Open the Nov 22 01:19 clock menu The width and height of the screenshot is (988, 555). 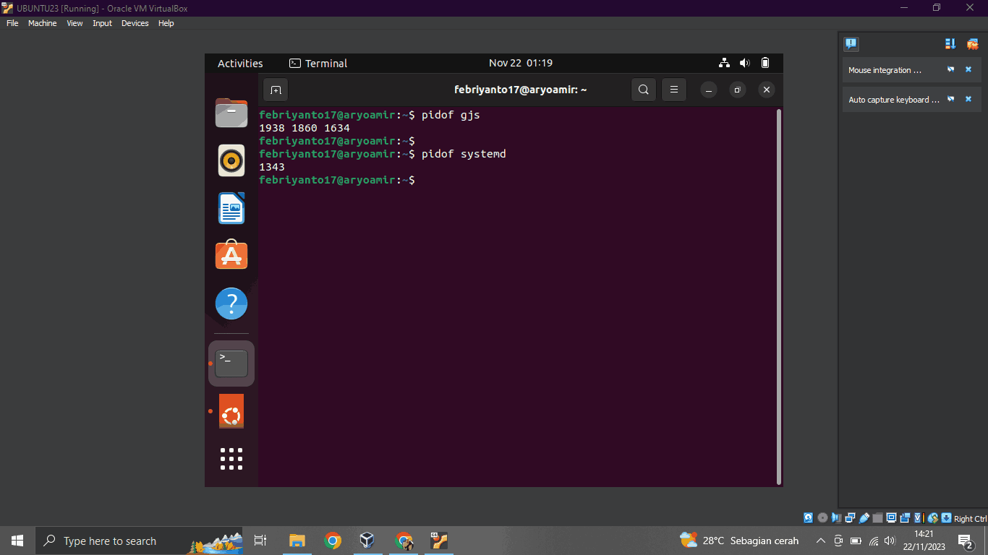tap(521, 63)
